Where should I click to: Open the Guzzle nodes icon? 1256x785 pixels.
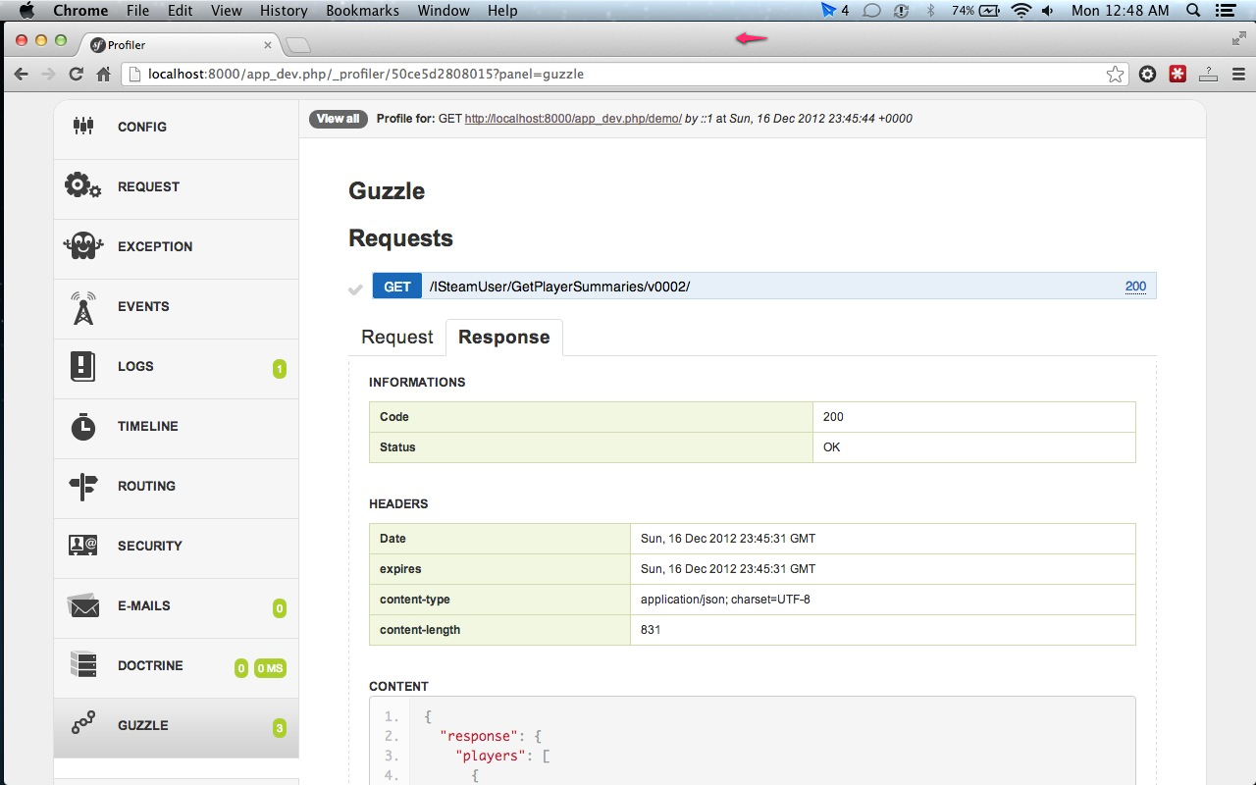(x=83, y=724)
